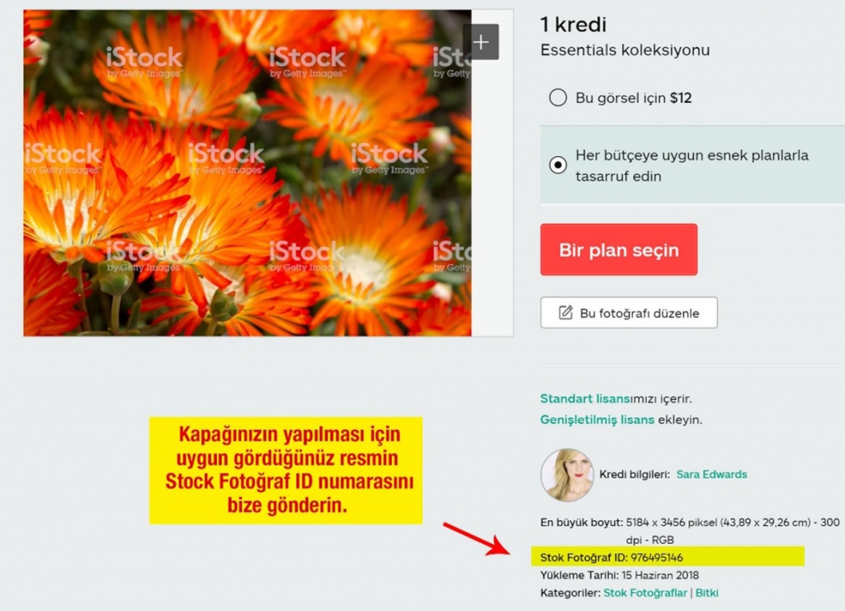Viewport: 845px width, 611px height.
Task: Click the 'Bir plan seçin' button
Action: (x=619, y=249)
